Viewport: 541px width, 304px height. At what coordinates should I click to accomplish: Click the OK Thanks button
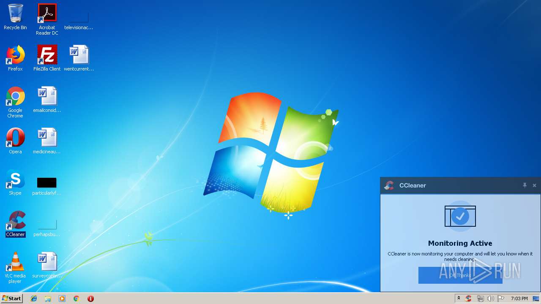coord(460,275)
